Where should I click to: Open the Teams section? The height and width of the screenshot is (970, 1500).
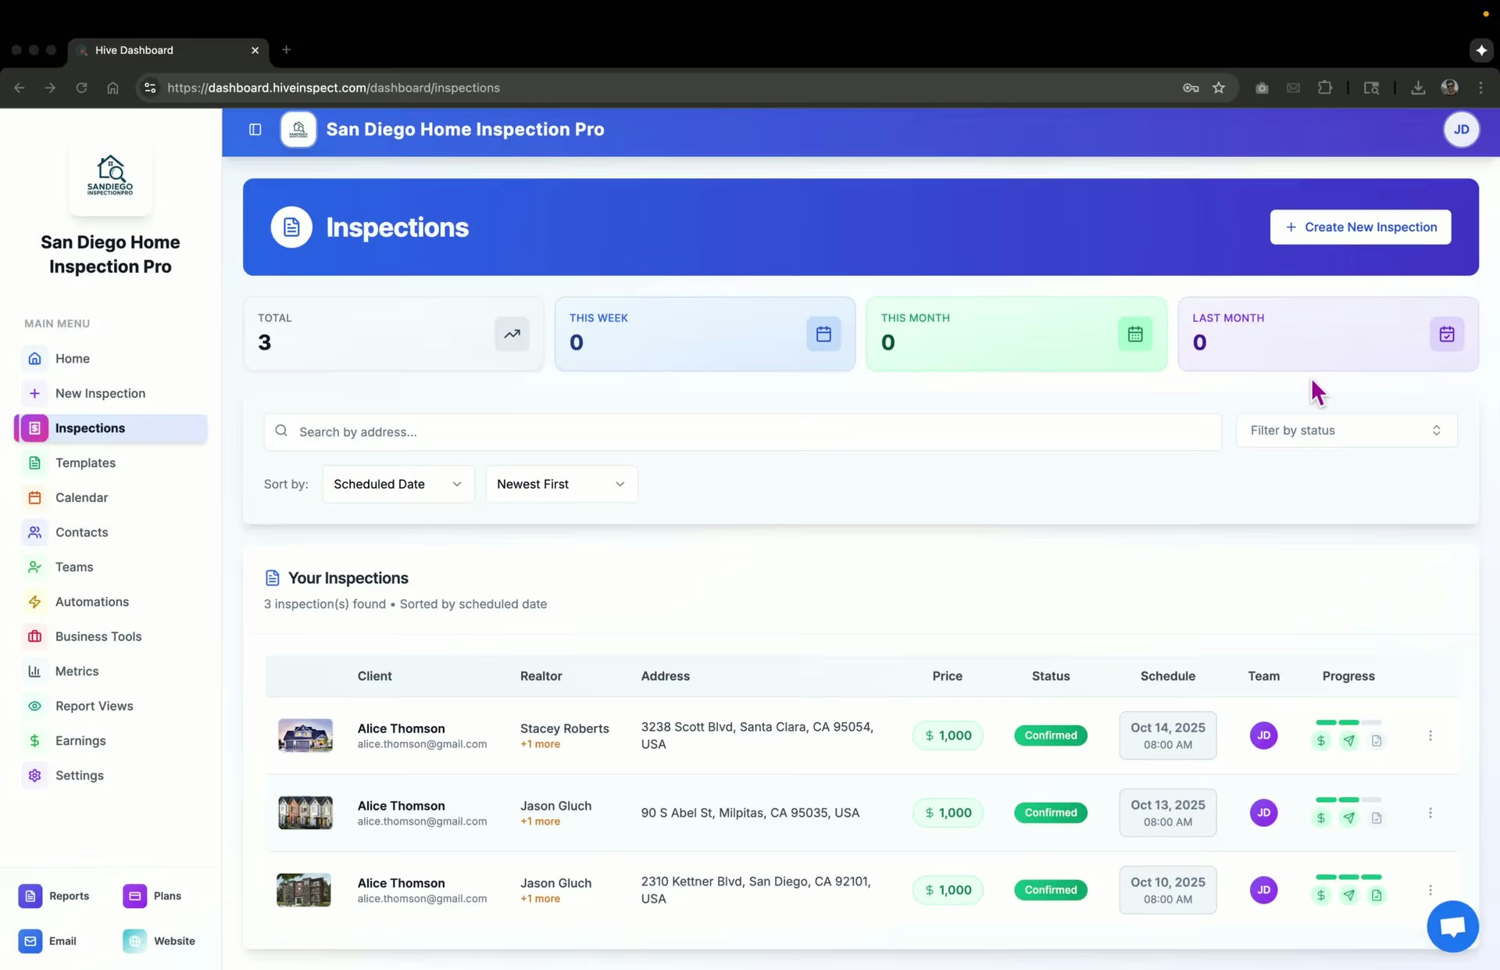coord(111,567)
